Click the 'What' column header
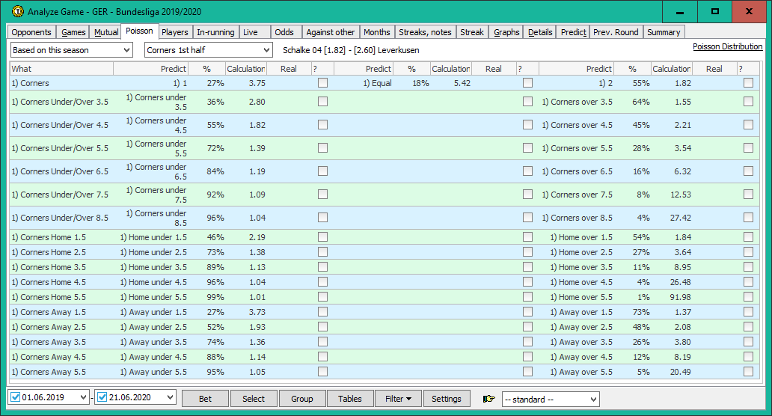 coord(61,69)
